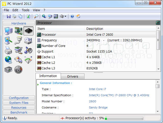
Task: Click the Processor activity progress bar
Action: pos(124,118)
